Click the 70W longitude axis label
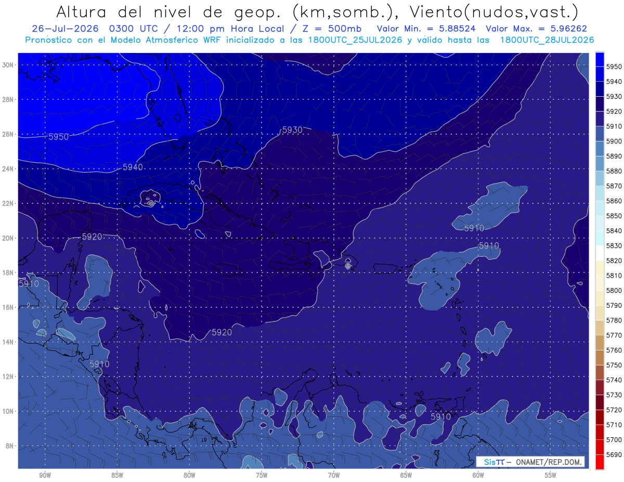Screen dimensions: 624x482 click(x=334, y=476)
